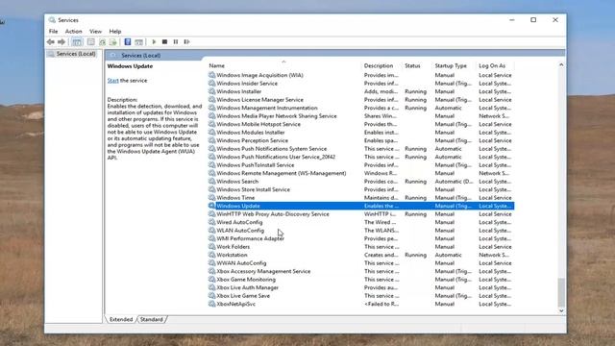Sort by the Startup Type column header
615x346 pixels.
(x=455, y=65)
